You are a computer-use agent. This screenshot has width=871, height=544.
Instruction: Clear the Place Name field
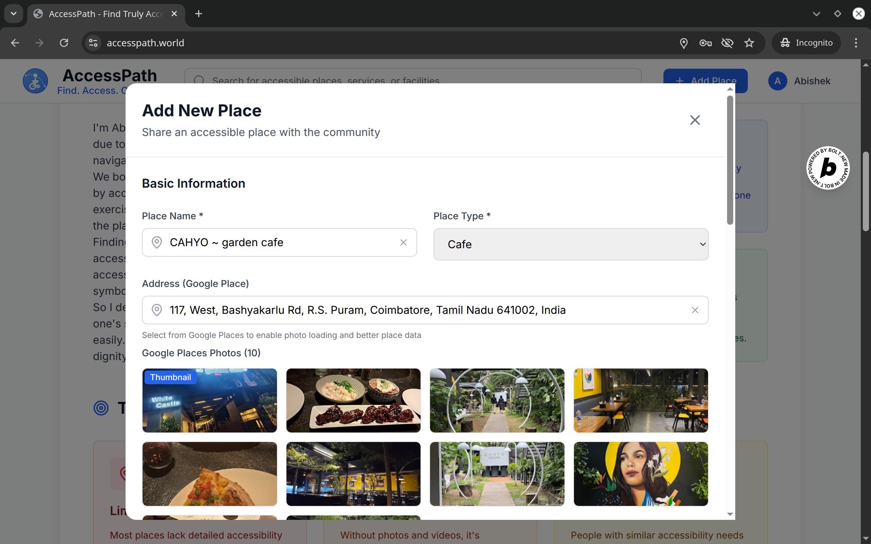pyautogui.click(x=403, y=242)
